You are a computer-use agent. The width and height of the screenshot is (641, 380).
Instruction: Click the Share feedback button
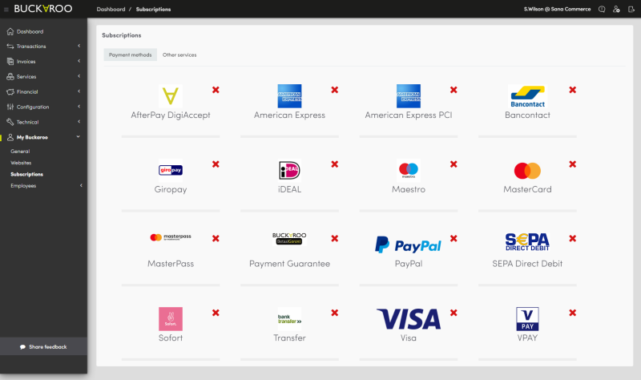43,347
